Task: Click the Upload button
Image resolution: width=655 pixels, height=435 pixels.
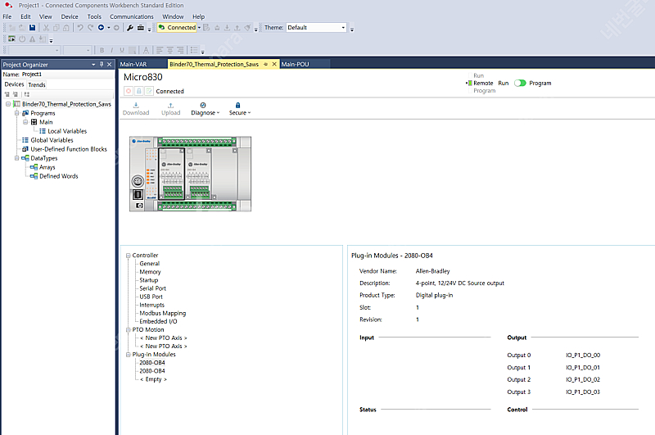Action: point(170,109)
